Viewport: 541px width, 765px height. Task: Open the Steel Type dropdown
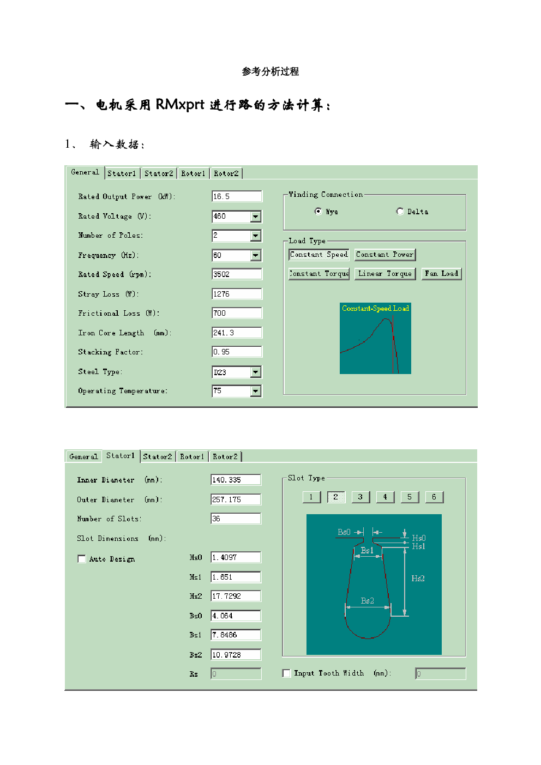point(256,372)
